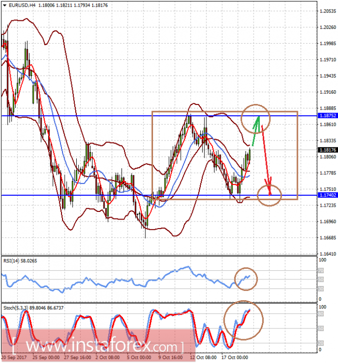338x363 pixels.
Task: Open the EURUSD,H4 chart menu triangle
Action: click(5, 5)
